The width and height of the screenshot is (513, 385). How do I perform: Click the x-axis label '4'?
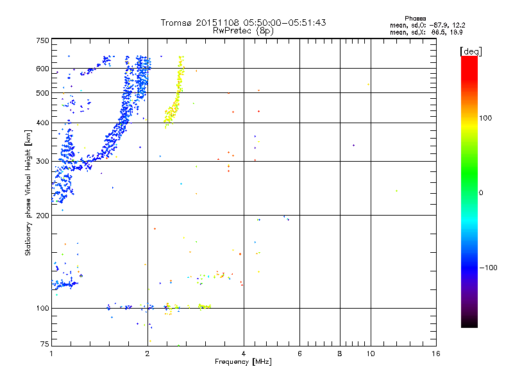point(244,354)
